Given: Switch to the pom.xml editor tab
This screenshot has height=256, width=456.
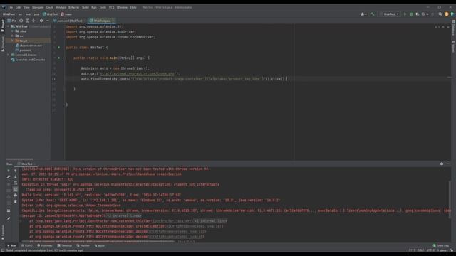Looking at the screenshot, I should pyautogui.click(x=69, y=21).
